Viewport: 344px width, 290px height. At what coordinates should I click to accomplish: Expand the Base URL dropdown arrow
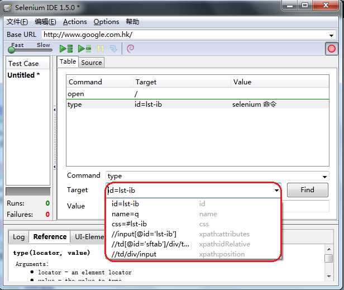(x=331, y=35)
